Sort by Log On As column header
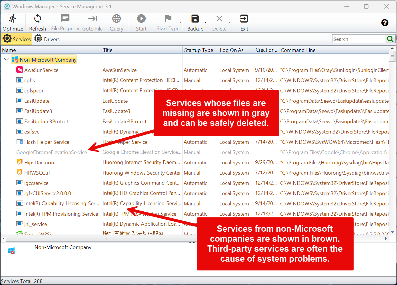Image resolution: width=397 pixels, height=285 pixels. pos(236,50)
